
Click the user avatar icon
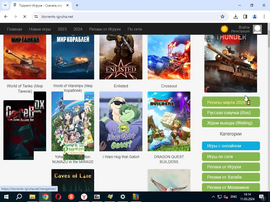[257, 29]
